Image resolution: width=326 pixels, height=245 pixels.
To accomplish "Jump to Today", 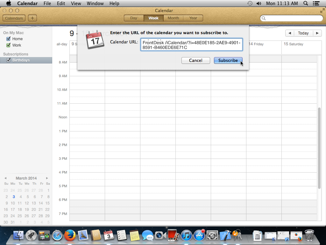I will [303, 33].
